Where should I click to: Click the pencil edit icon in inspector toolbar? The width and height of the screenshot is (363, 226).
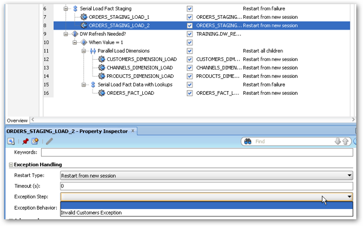click(x=50, y=141)
